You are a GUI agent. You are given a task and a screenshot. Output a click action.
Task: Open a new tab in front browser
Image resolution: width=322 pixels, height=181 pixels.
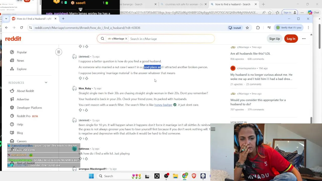coord(63,19)
